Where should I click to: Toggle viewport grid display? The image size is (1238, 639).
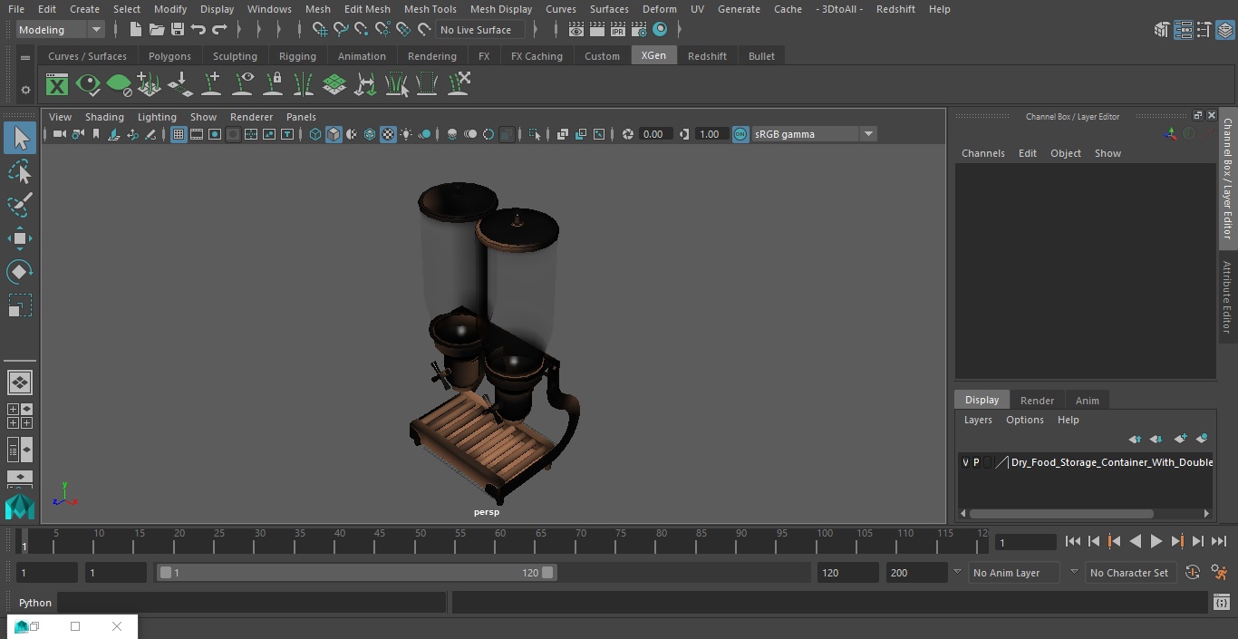(x=179, y=134)
